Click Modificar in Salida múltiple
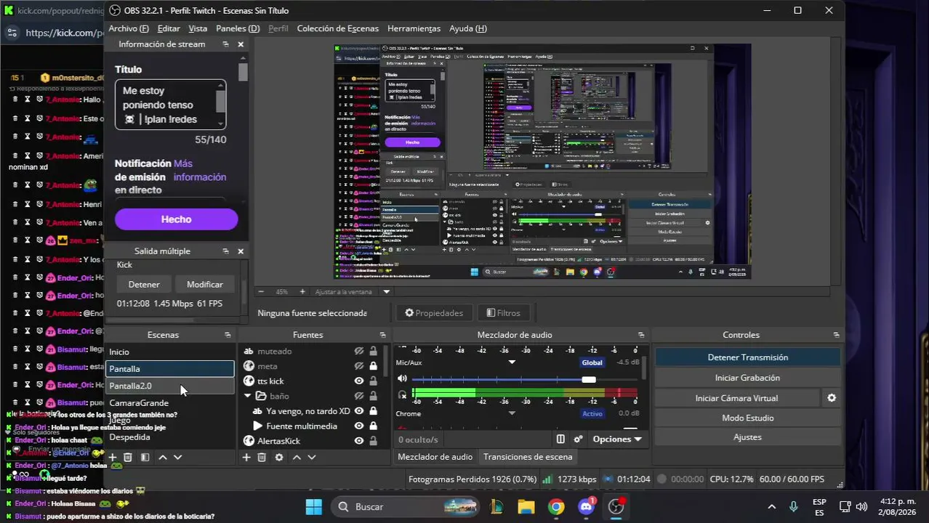 (205, 285)
